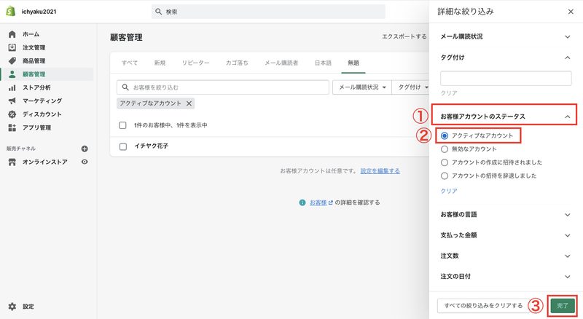Open ストア分析 in sidebar
This screenshot has width=583, height=319.
click(x=36, y=87)
